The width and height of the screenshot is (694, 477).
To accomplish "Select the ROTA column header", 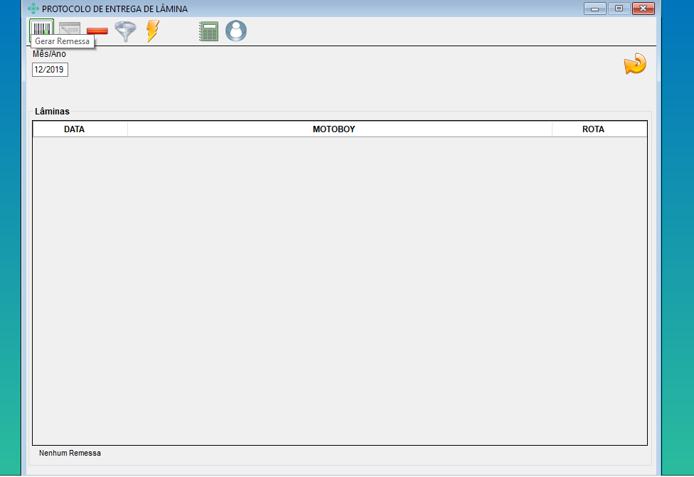I will pyautogui.click(x=593, y=129).
